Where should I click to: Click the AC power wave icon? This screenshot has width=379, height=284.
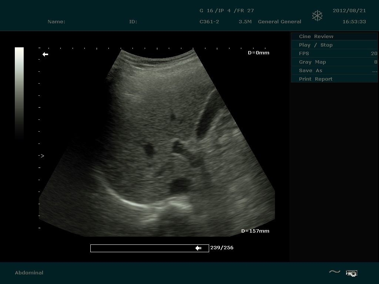[x=335, y=272]
